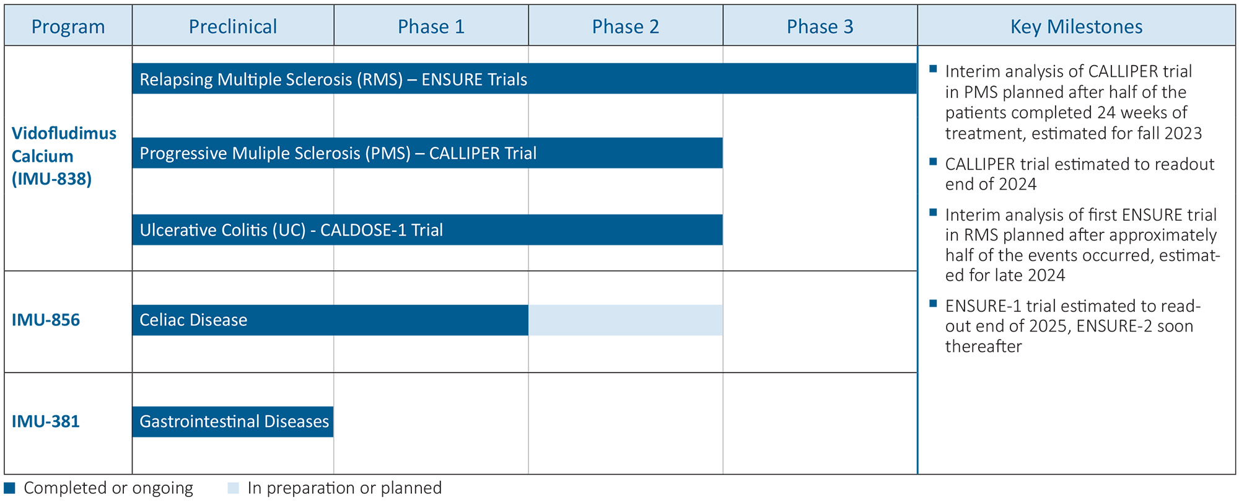Click the bullet beside the ENSURE interim analysis milestone

coord(933,213)
